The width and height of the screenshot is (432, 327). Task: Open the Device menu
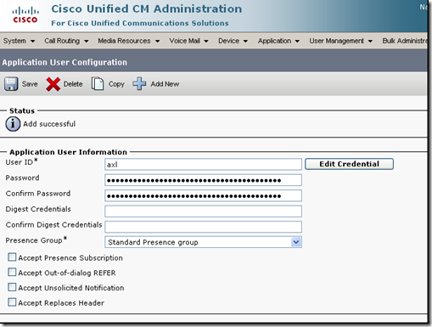pyautogui.click(x=233, y=41)
